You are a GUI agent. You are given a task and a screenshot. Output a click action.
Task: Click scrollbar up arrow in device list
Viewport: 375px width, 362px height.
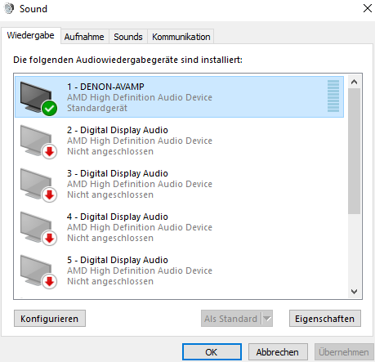[x=354, y=82]
